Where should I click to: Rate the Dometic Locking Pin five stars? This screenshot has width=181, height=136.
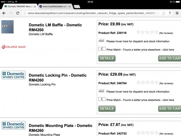coord(157,82)
